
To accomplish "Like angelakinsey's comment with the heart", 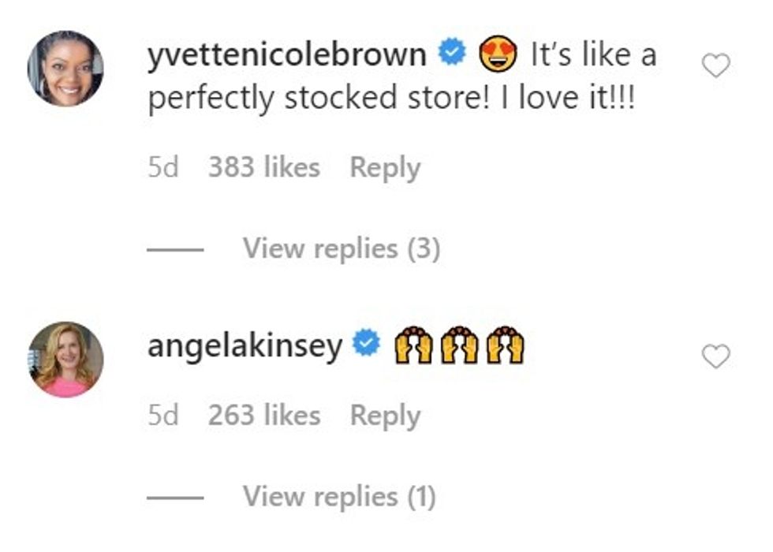I will coord(715,358).
